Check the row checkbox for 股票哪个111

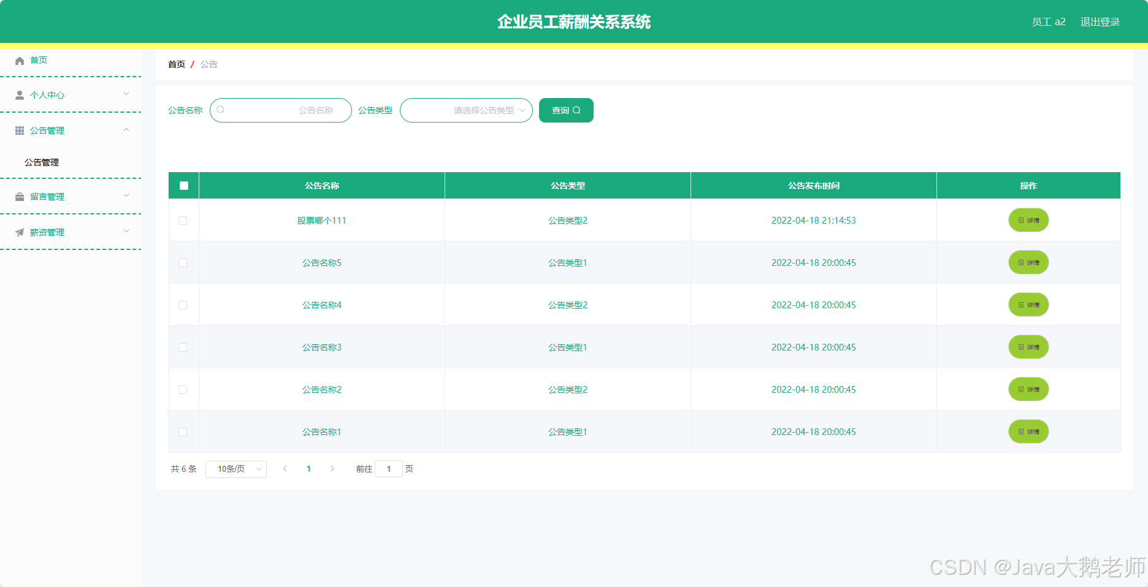pos(183,221)
